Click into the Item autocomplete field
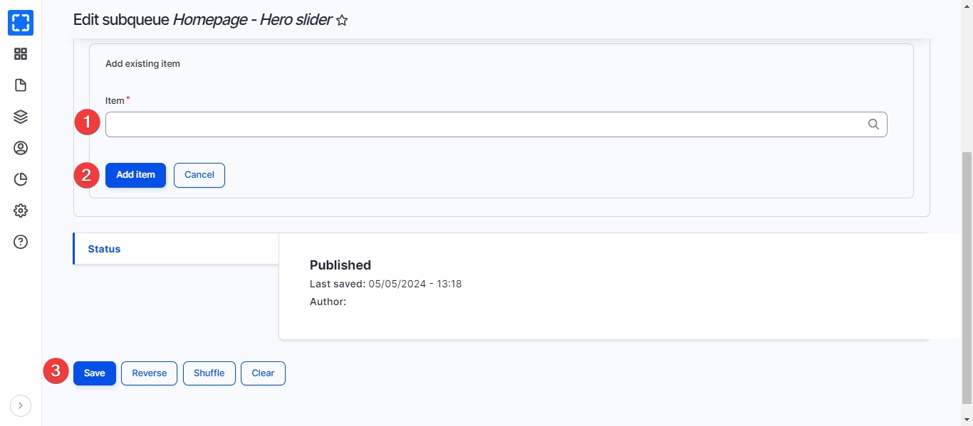This screenshot has width=973, height=426. click(x=484, y=124)
